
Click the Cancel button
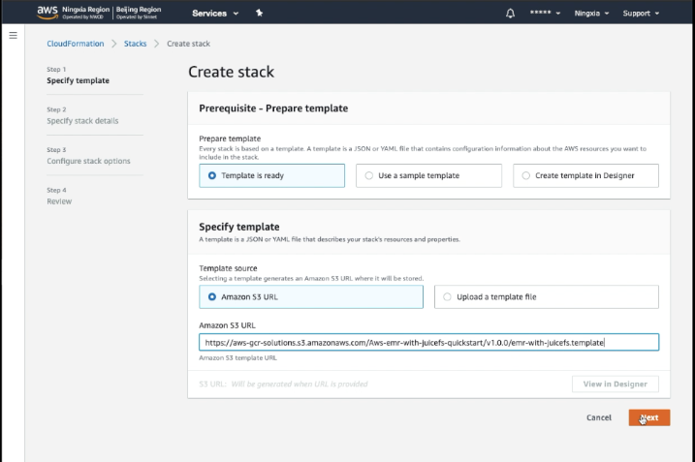click(x=599, y=417)
